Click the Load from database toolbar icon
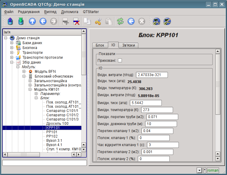 tap(11, 21)
